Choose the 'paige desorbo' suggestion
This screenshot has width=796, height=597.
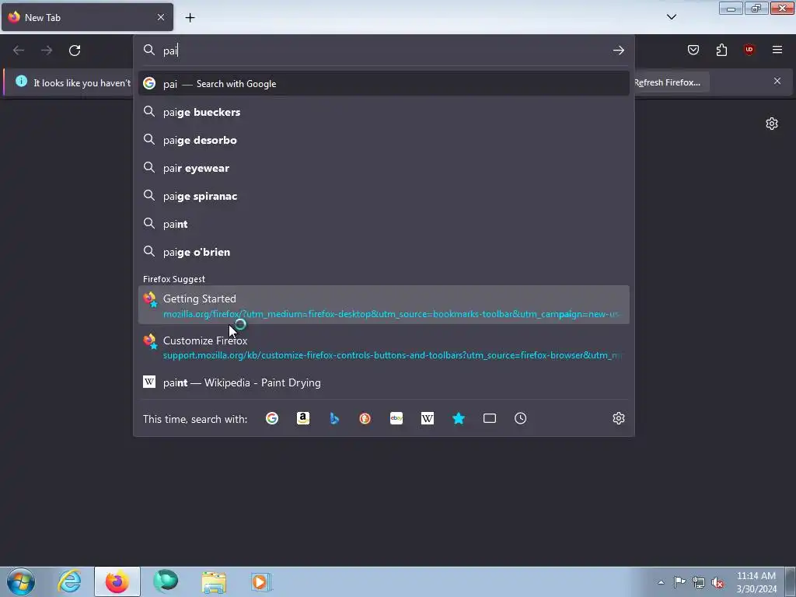click(384, 140)
